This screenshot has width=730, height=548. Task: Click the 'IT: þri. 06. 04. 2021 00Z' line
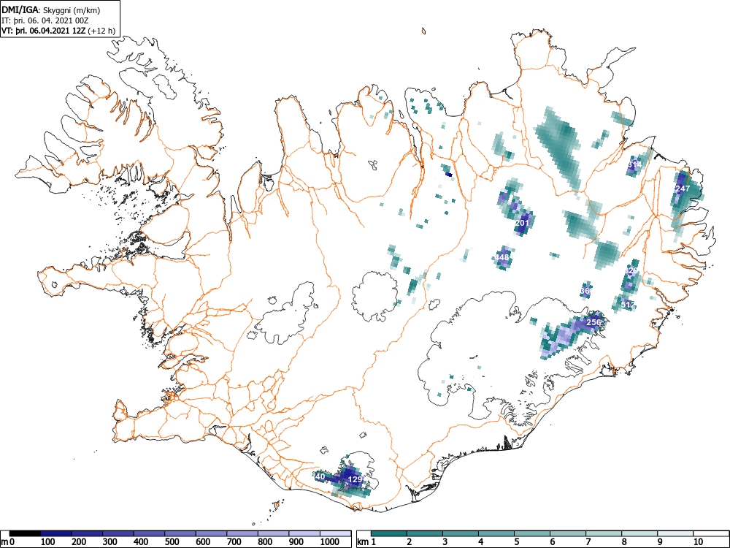pos(45,20)
